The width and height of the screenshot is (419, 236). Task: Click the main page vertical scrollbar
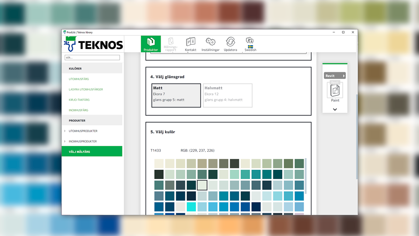point(357,137)
